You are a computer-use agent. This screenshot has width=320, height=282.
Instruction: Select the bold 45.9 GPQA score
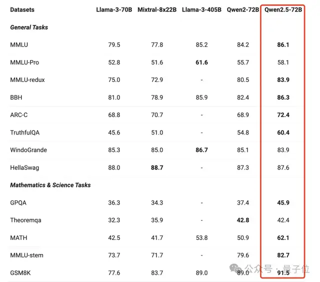pyautogui.click(x=283, y=202)
